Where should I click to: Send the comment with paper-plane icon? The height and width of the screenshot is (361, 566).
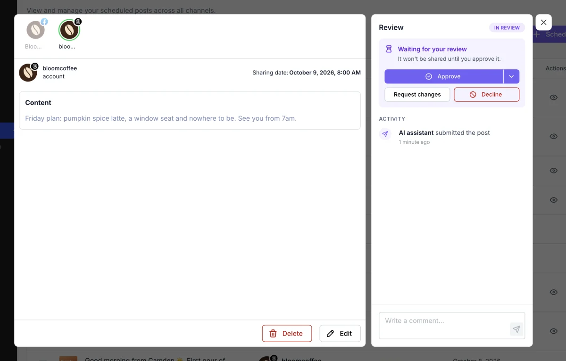pos(516,329)
